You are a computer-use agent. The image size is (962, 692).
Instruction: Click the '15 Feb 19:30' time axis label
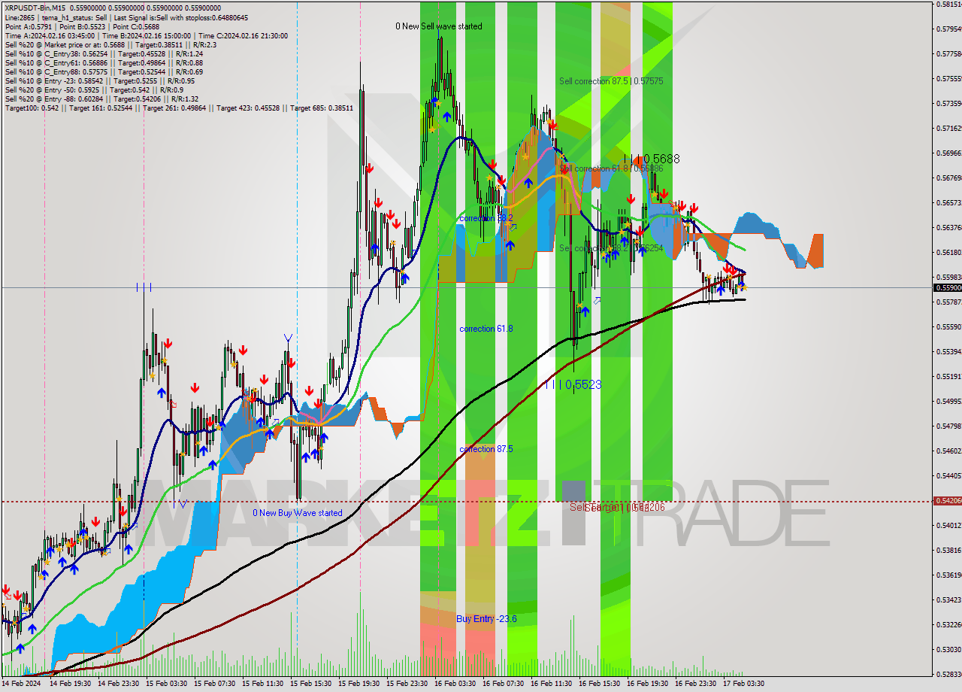tap(359, 684)
